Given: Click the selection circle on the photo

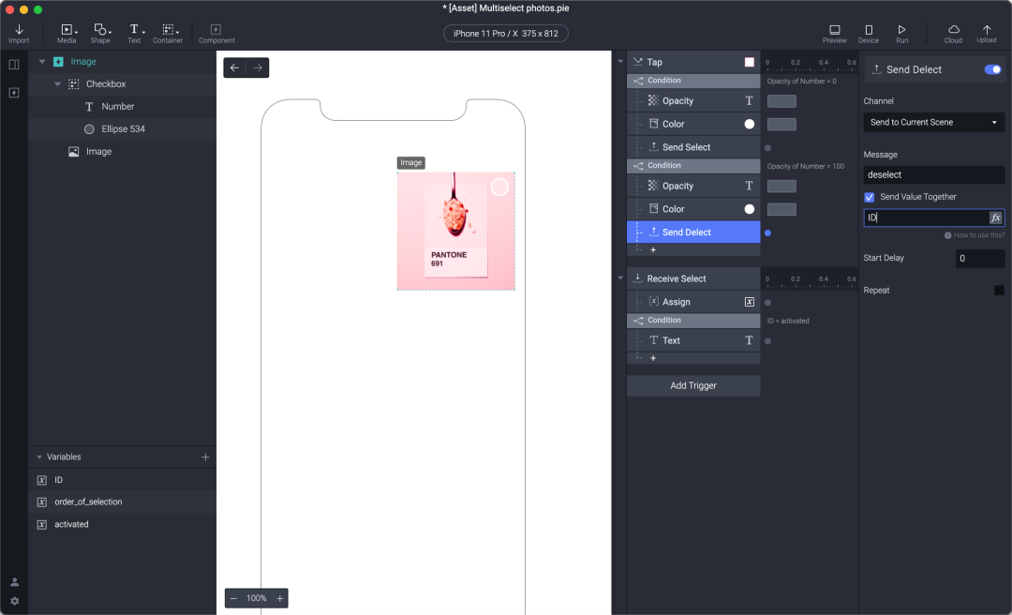Looking at the screenshot, I should tap(499, 187).
